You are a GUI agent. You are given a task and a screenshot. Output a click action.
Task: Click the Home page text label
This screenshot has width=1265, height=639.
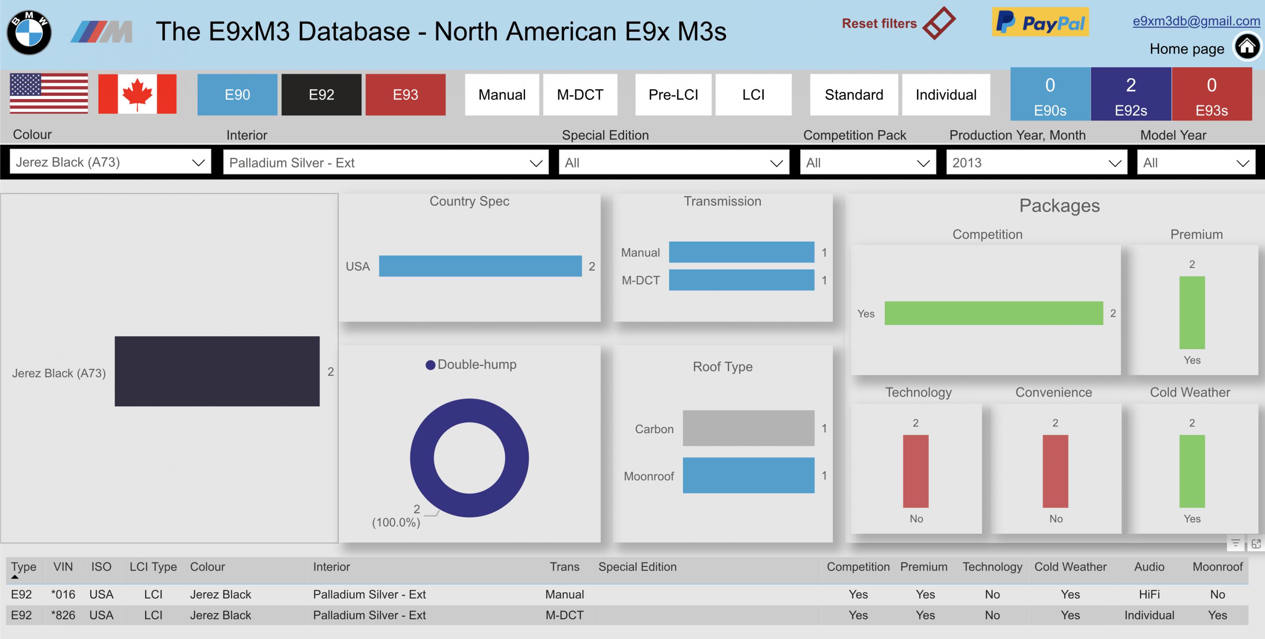click(1187, 49)
